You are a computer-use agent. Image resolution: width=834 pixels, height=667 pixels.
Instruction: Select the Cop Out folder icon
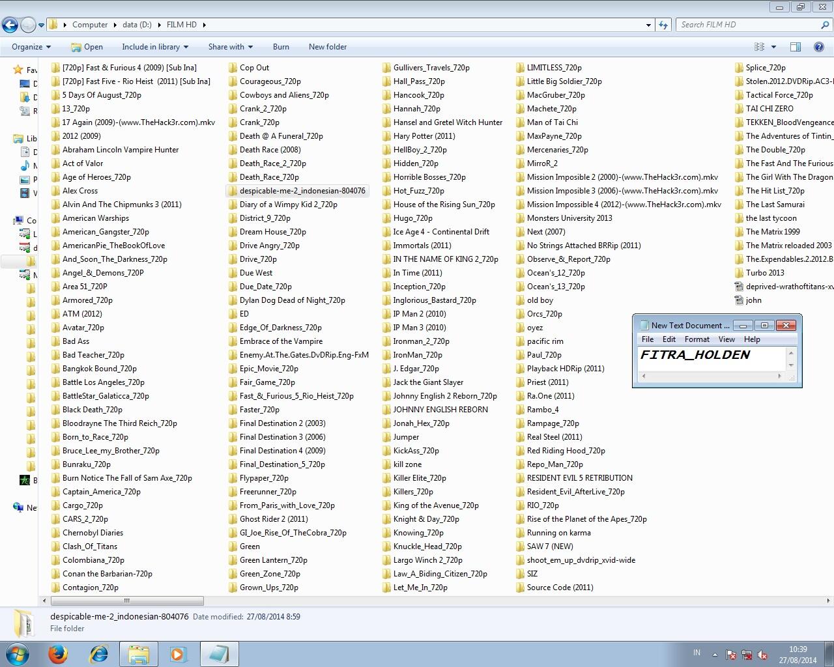pos(233,68)
